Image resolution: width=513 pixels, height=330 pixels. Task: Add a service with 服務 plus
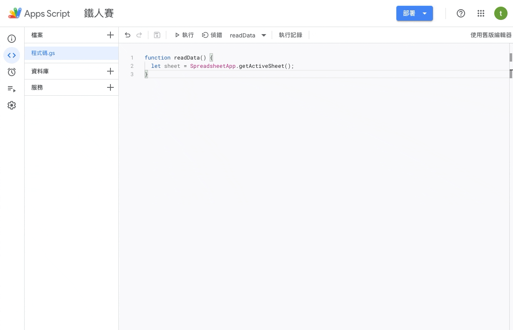110,87
